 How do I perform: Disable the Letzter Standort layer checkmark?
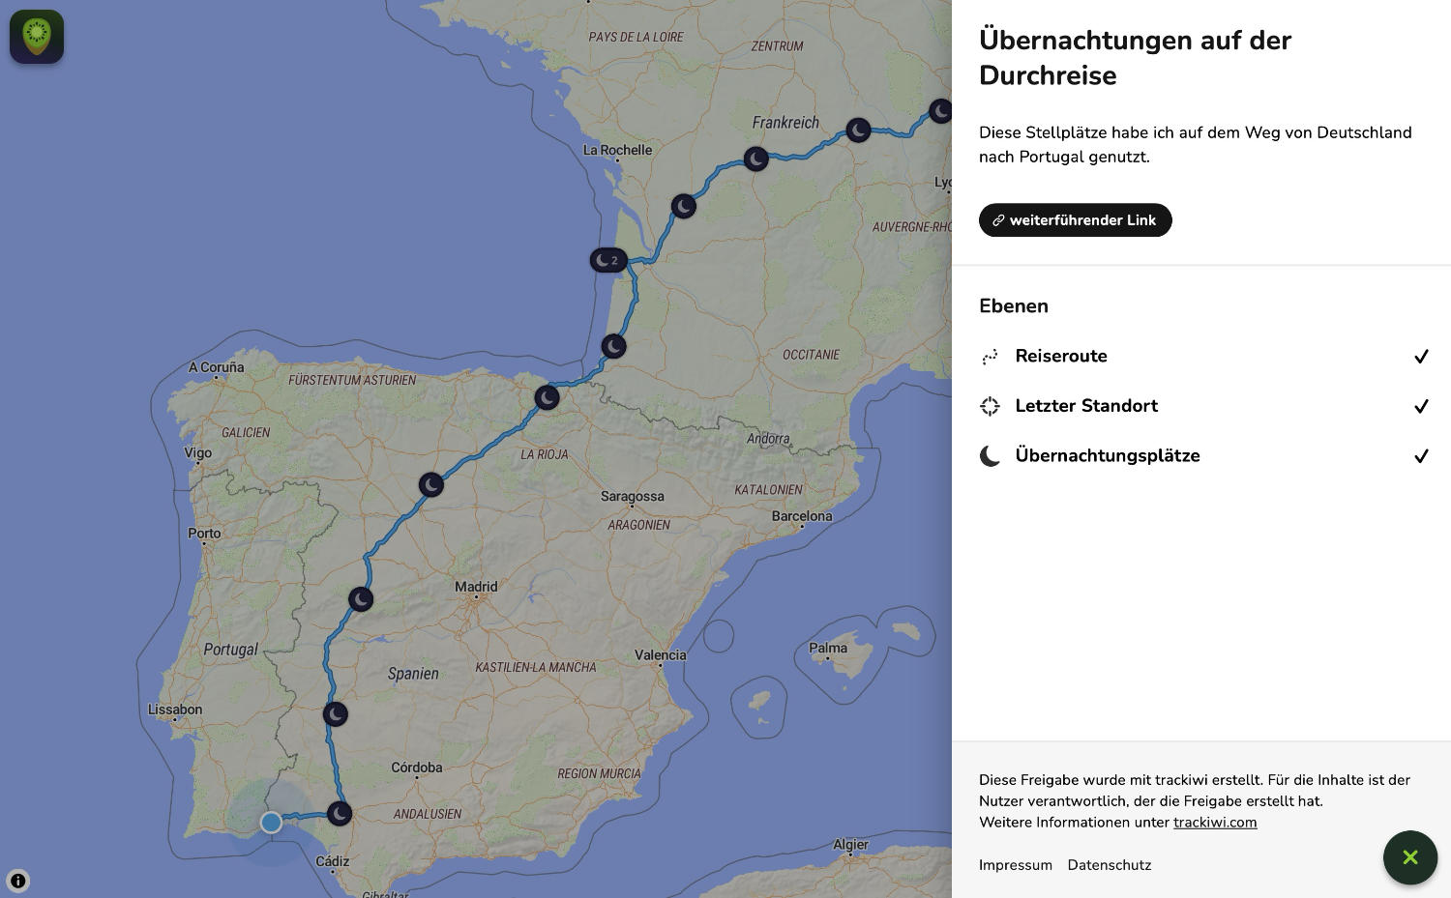[x=1420, y=406]
